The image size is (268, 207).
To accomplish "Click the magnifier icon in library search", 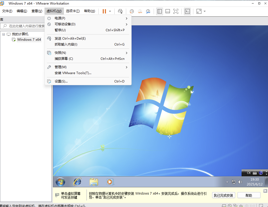I will (x=5, y=26).
